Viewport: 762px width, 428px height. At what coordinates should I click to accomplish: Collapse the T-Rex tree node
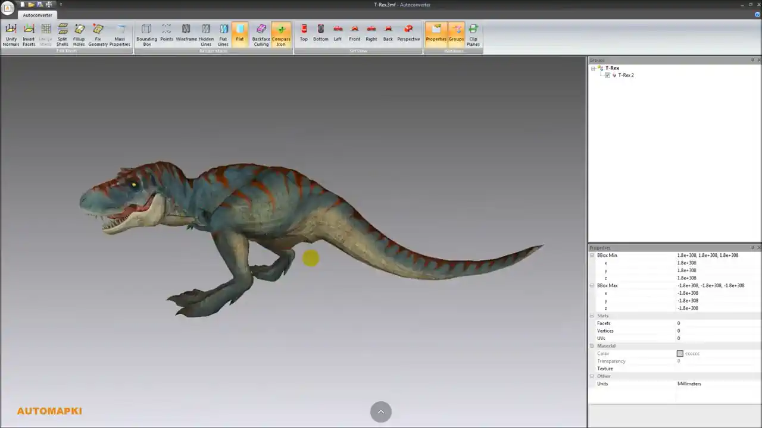(x=593, y=68)
